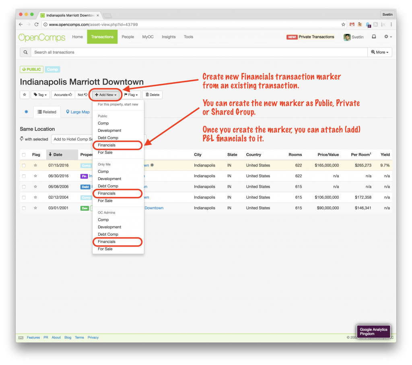Open the Privacy footer link

point(93,338)
